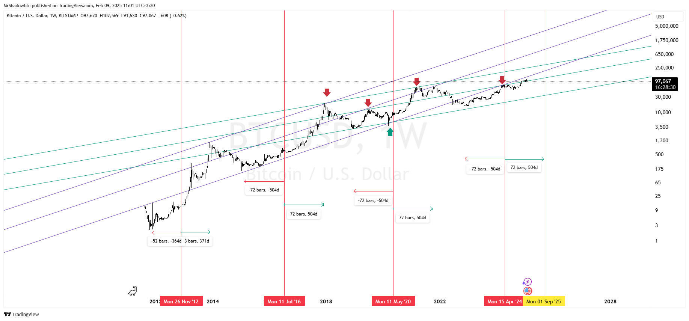This screenshot has width=689, height=321.
Task: Select the red down arrow above the 2021 peak
Action: point(416,81)
